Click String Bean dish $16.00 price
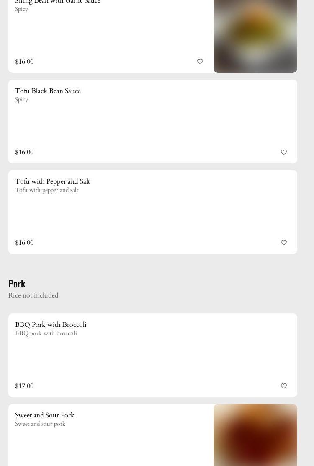The height and width of the screenshot is (466, 314). pos(24,62)
